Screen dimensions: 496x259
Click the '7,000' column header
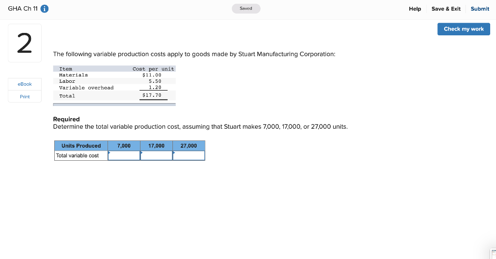(x=124, y=146)
